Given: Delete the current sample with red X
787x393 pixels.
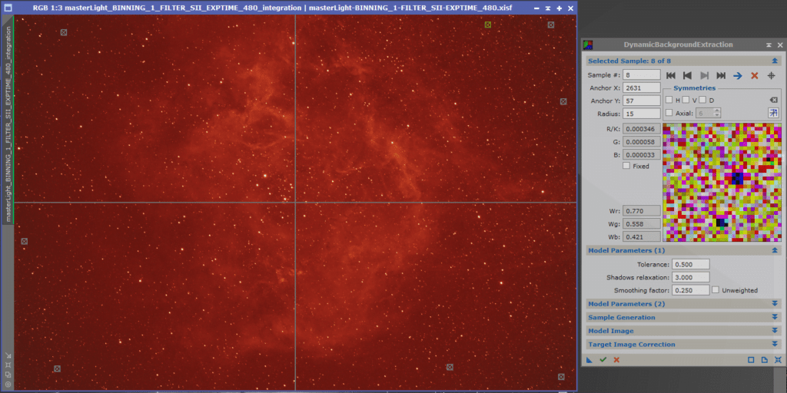Looking at the screenshot, I should 754,76.
